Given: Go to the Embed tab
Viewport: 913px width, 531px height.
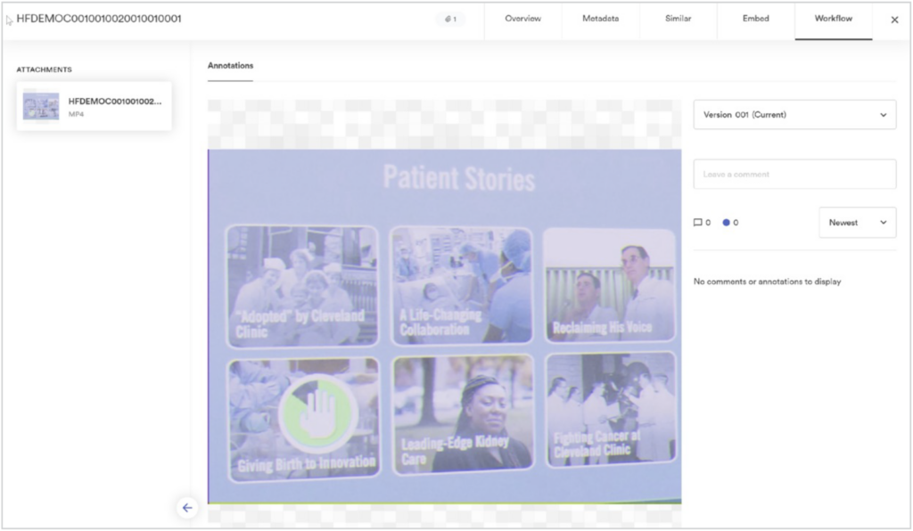Looking at the screenshot, I should 755,20.
